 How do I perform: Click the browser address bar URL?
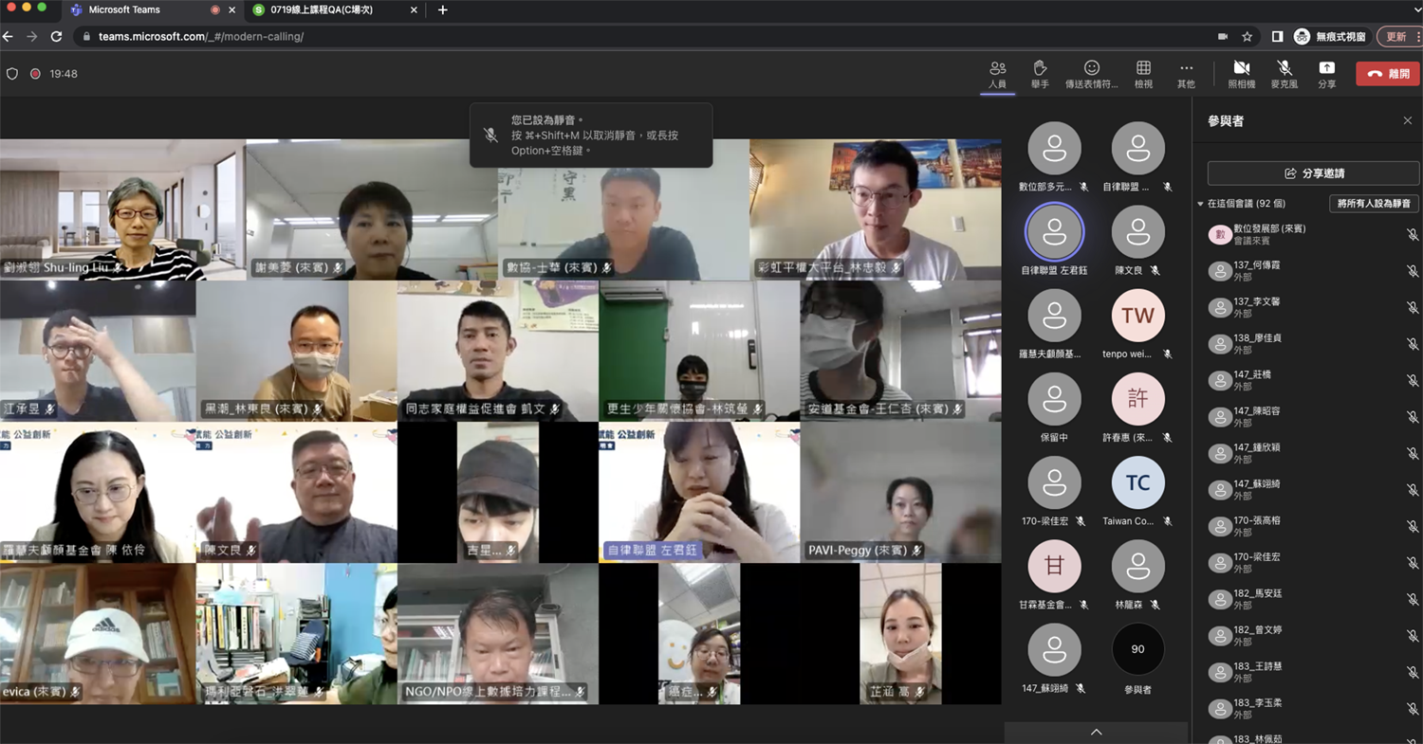201,36
